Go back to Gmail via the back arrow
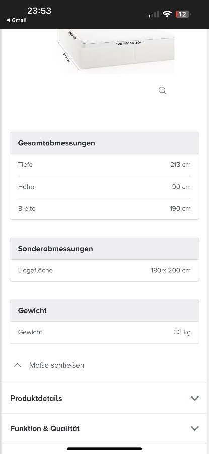 [16, 20]
